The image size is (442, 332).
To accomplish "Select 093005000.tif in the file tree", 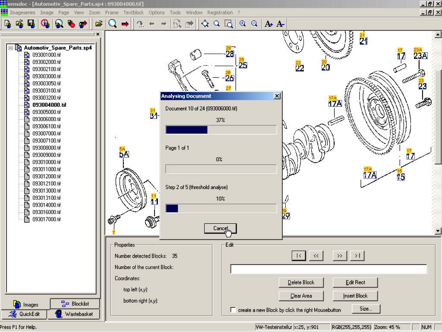I will 47,112.
